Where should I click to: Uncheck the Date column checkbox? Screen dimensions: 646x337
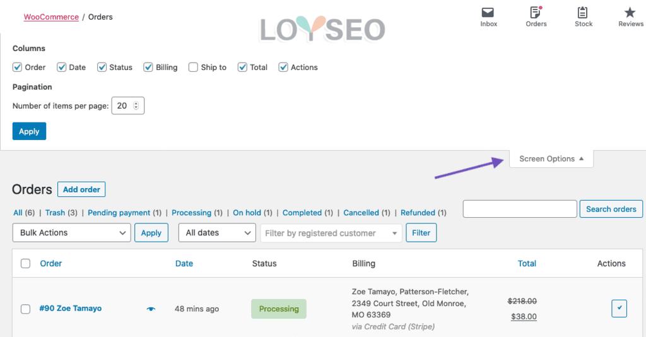click(x=62, y=68)
